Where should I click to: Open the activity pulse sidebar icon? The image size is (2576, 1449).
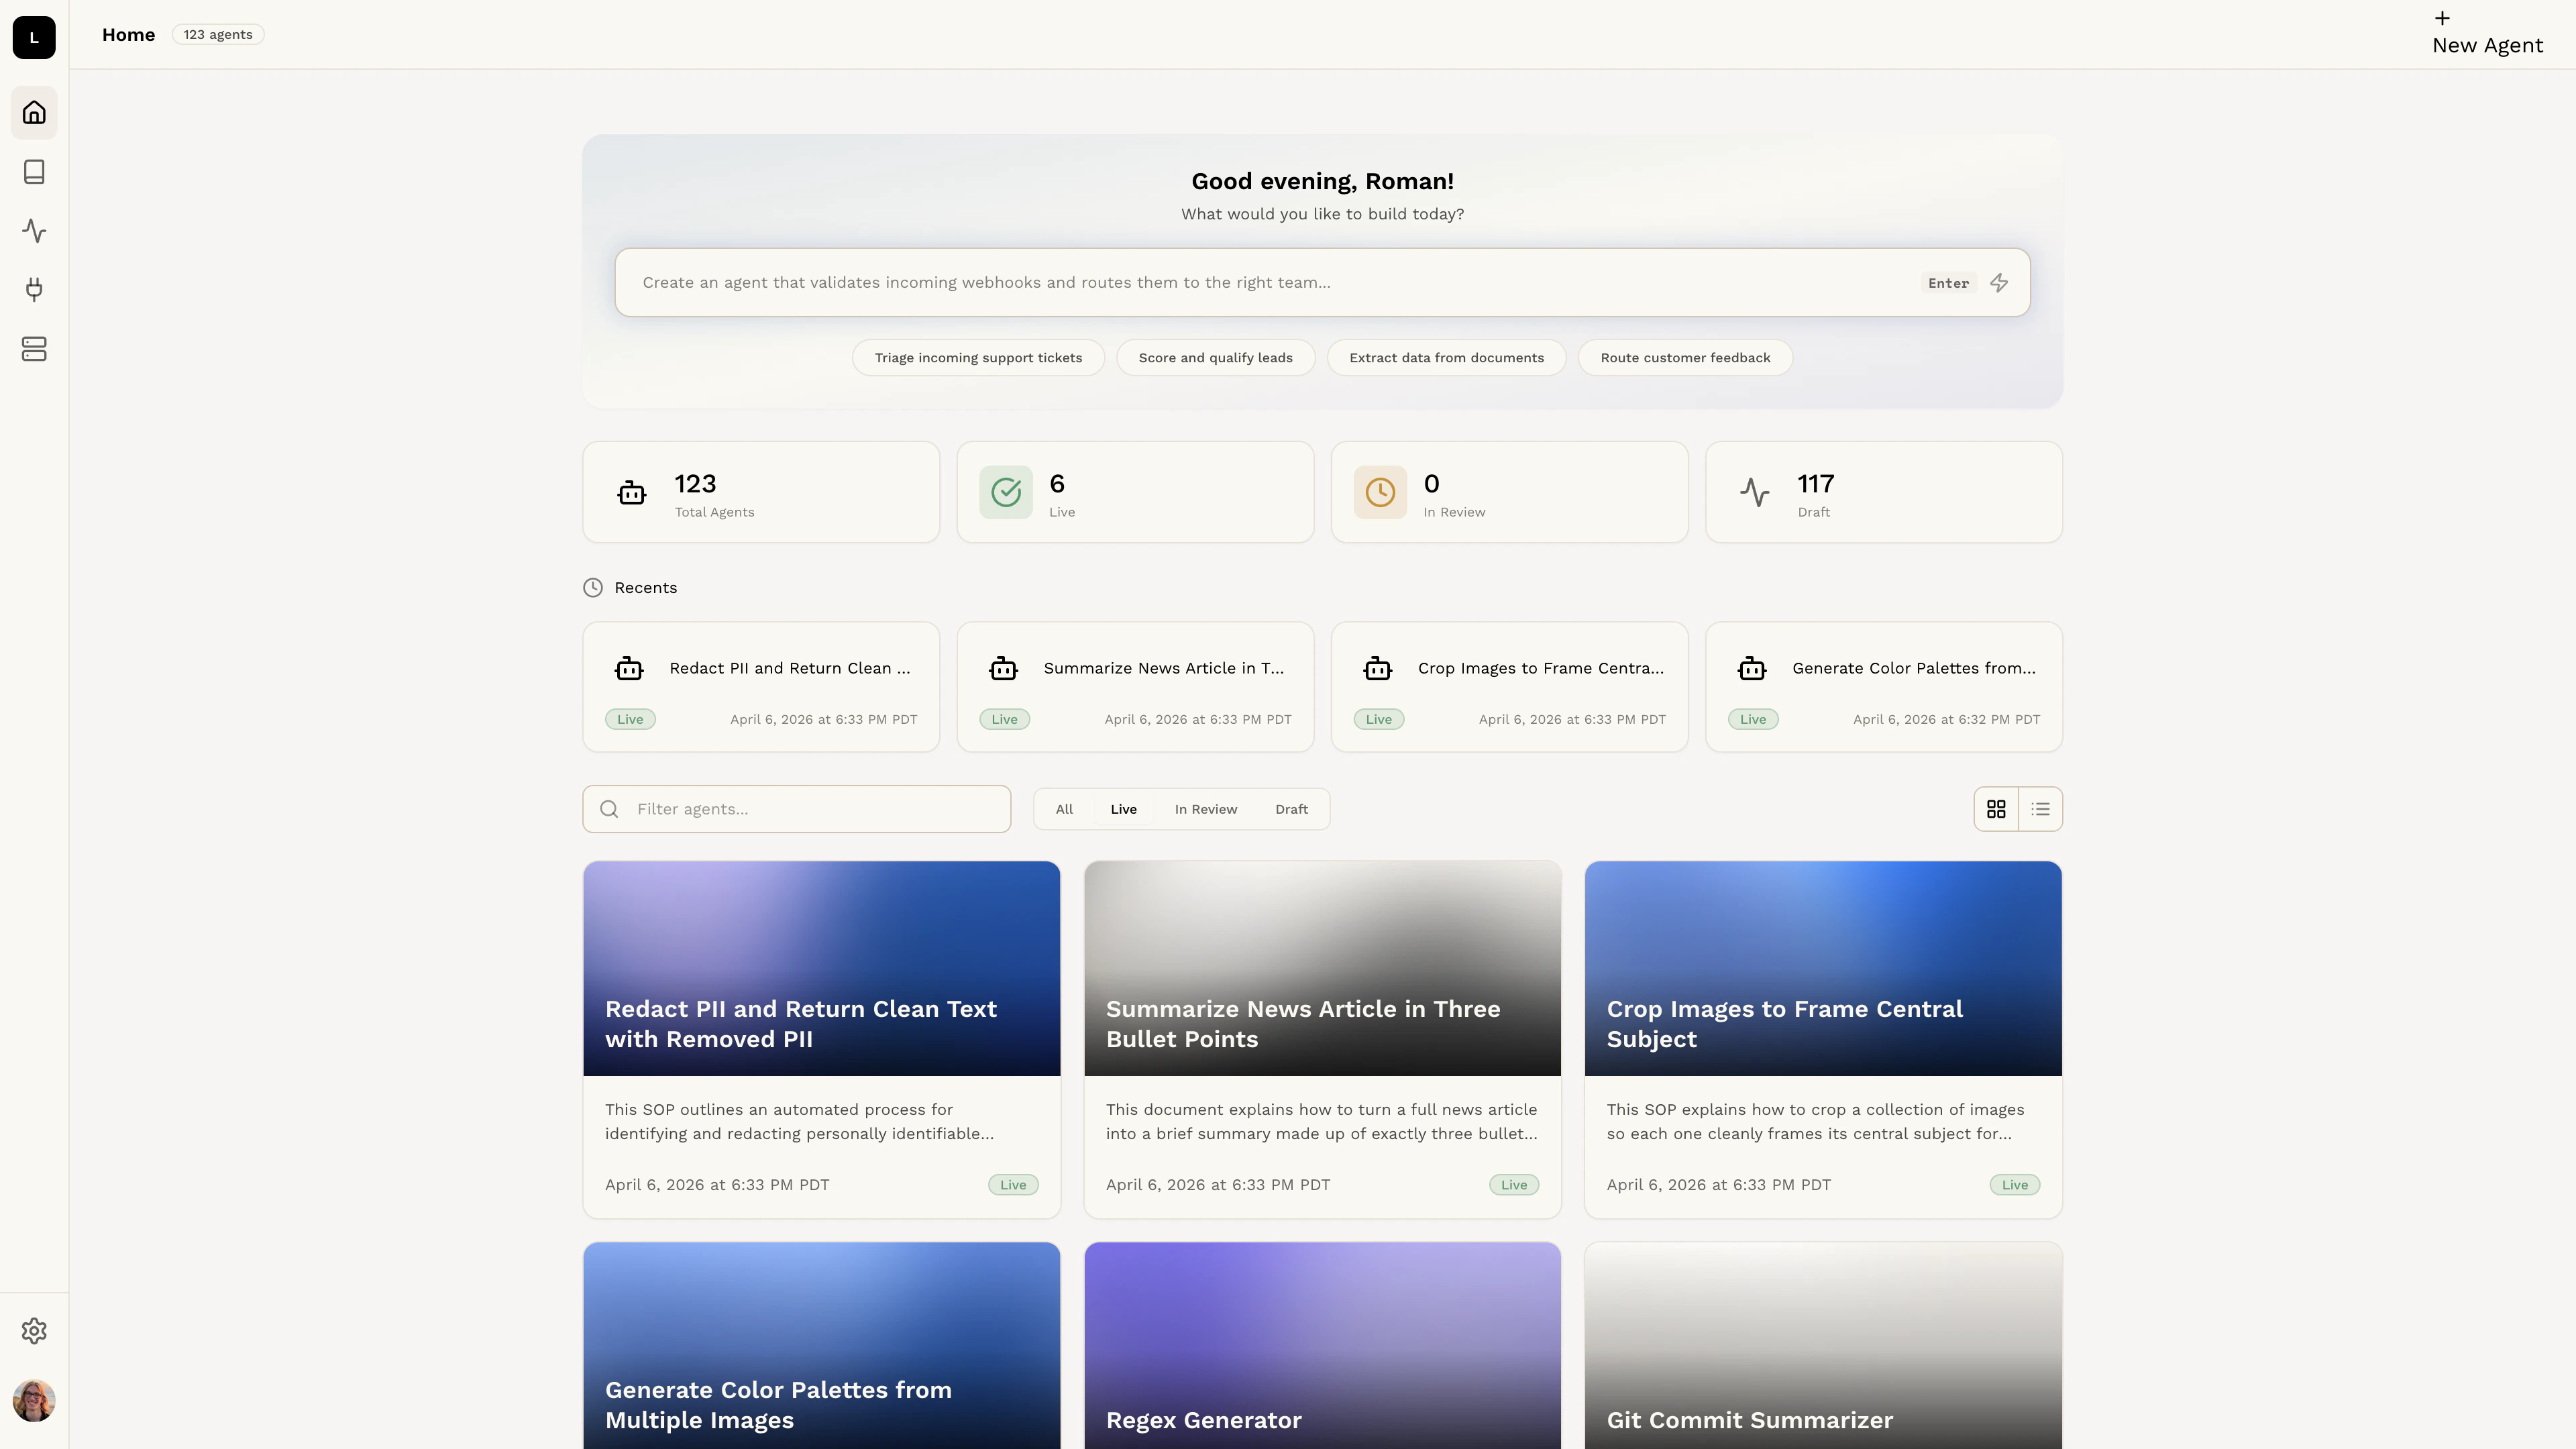pos(34,231)
